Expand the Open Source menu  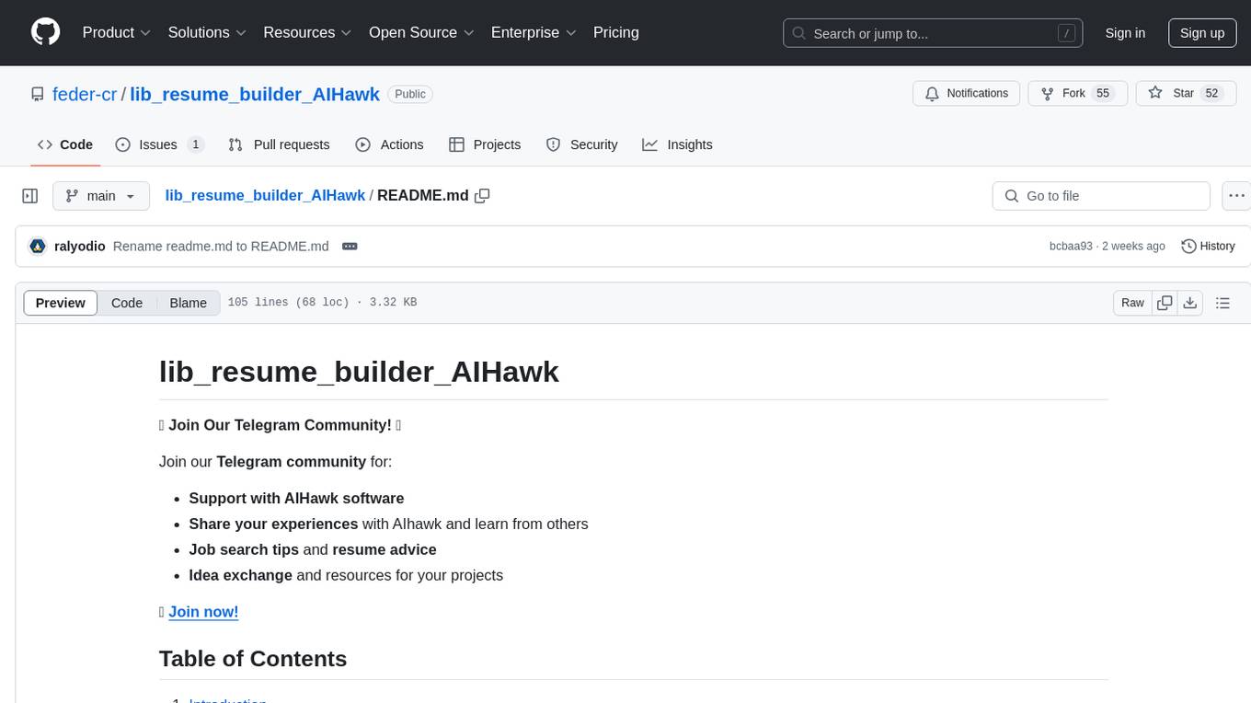pos(421,32)
